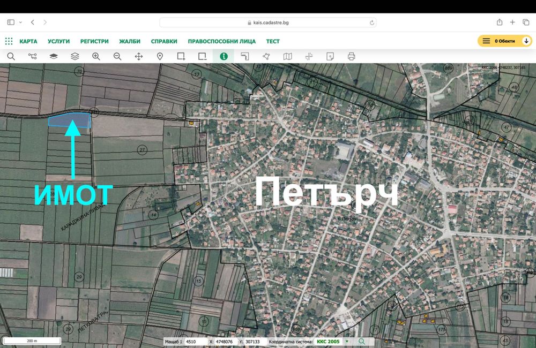The image size is (536, 348).
Task: Go back to the previous page
Action: pos(33,22)
